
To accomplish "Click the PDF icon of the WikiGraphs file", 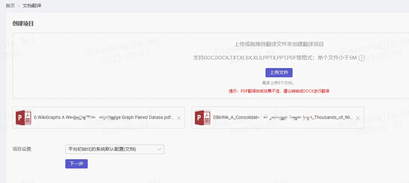I will click(x=23, y=118).
